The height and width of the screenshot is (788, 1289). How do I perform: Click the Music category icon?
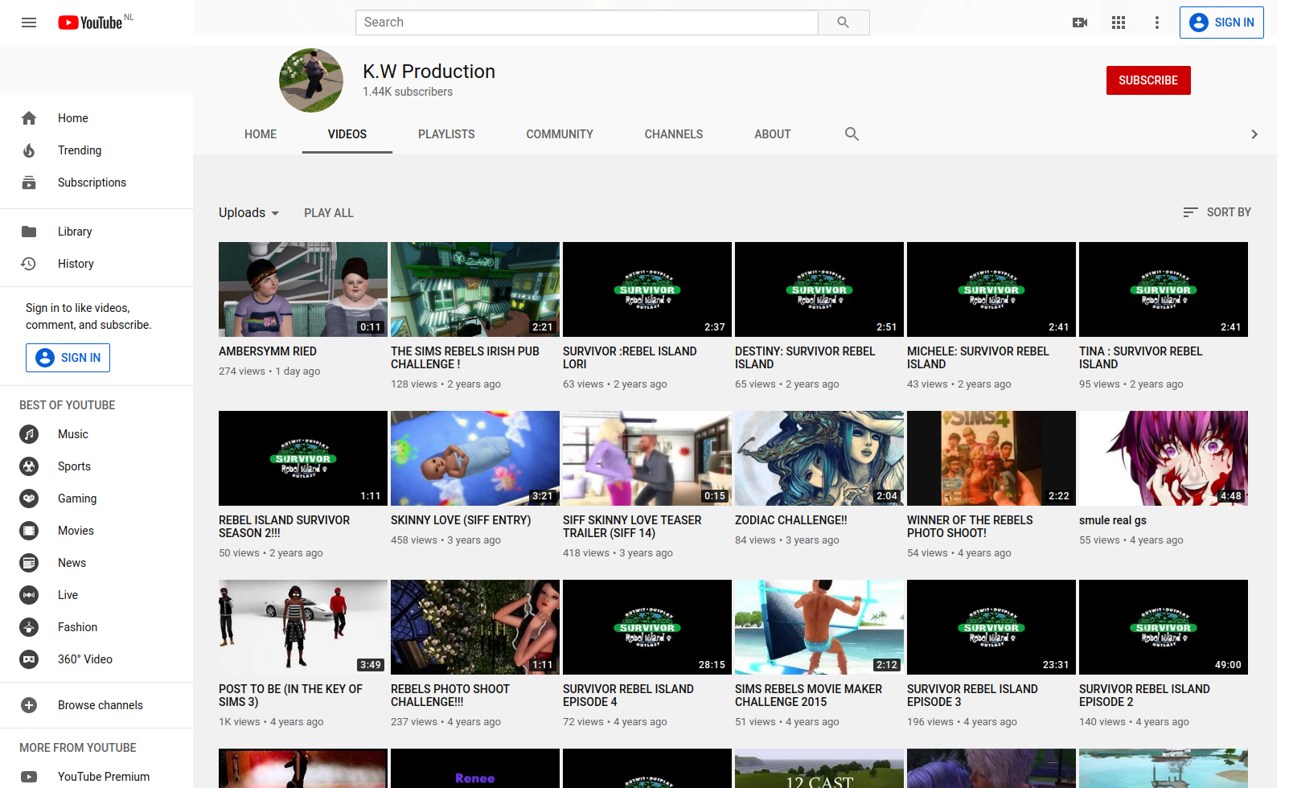tap(29, 434)
